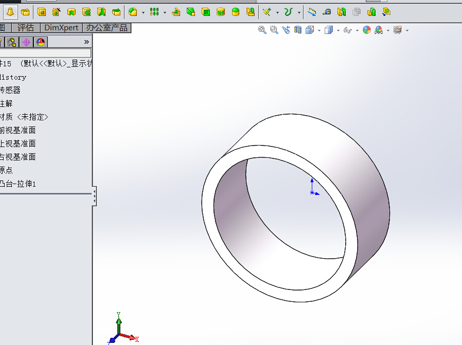Select the Mirror feature tool
The width and height of the screenshot is (462, 345).
tap(251, 12)
